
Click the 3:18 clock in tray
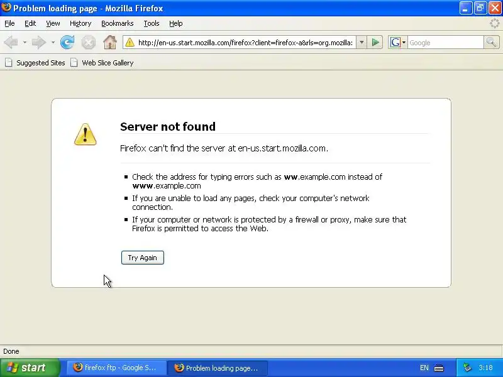click(485, 368)
